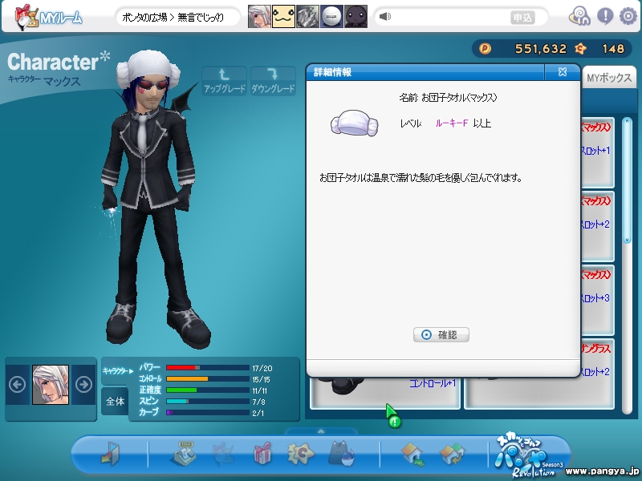Select the character portrait thumbnail at bottom left
The height and width of the screenshot is (481, 642).
(51, 385)
